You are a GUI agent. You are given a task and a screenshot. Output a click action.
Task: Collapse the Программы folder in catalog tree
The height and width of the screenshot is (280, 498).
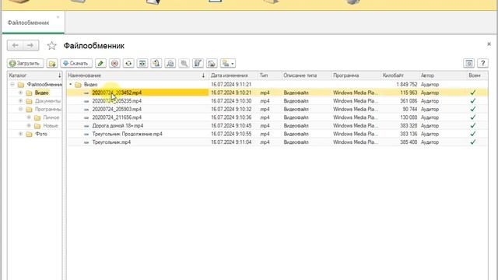point(21,109)
